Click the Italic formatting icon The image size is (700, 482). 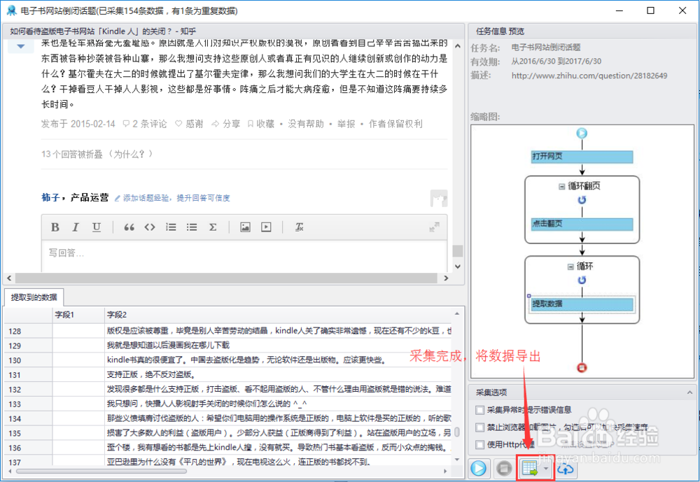coord(76,227)
